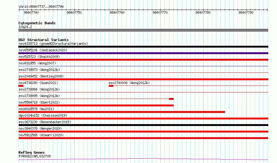Click the black esv3673230 variant bar
This screenshot has height=163, width=277.
[143, 125]
